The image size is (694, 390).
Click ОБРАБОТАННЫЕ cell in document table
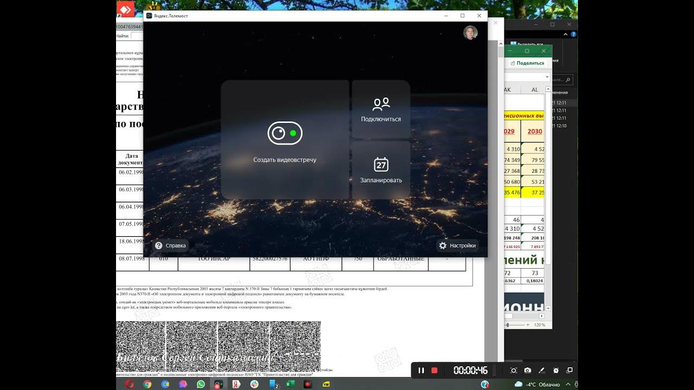(401, 259)
